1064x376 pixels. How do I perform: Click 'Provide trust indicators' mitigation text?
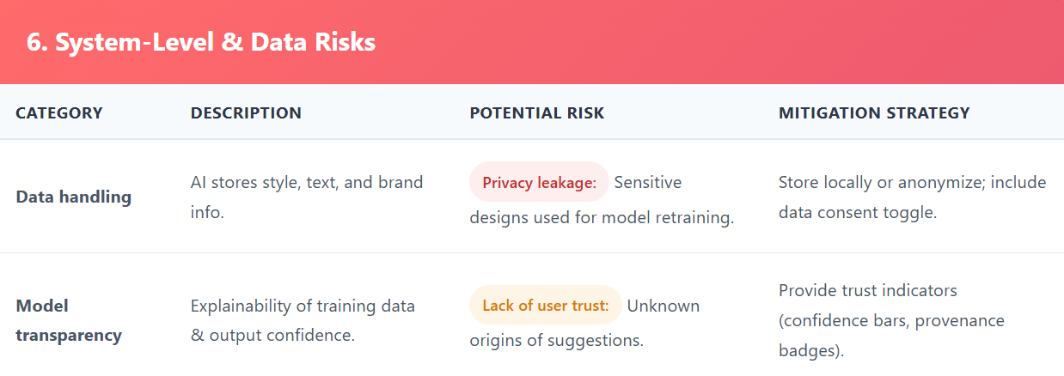[867, 290]
